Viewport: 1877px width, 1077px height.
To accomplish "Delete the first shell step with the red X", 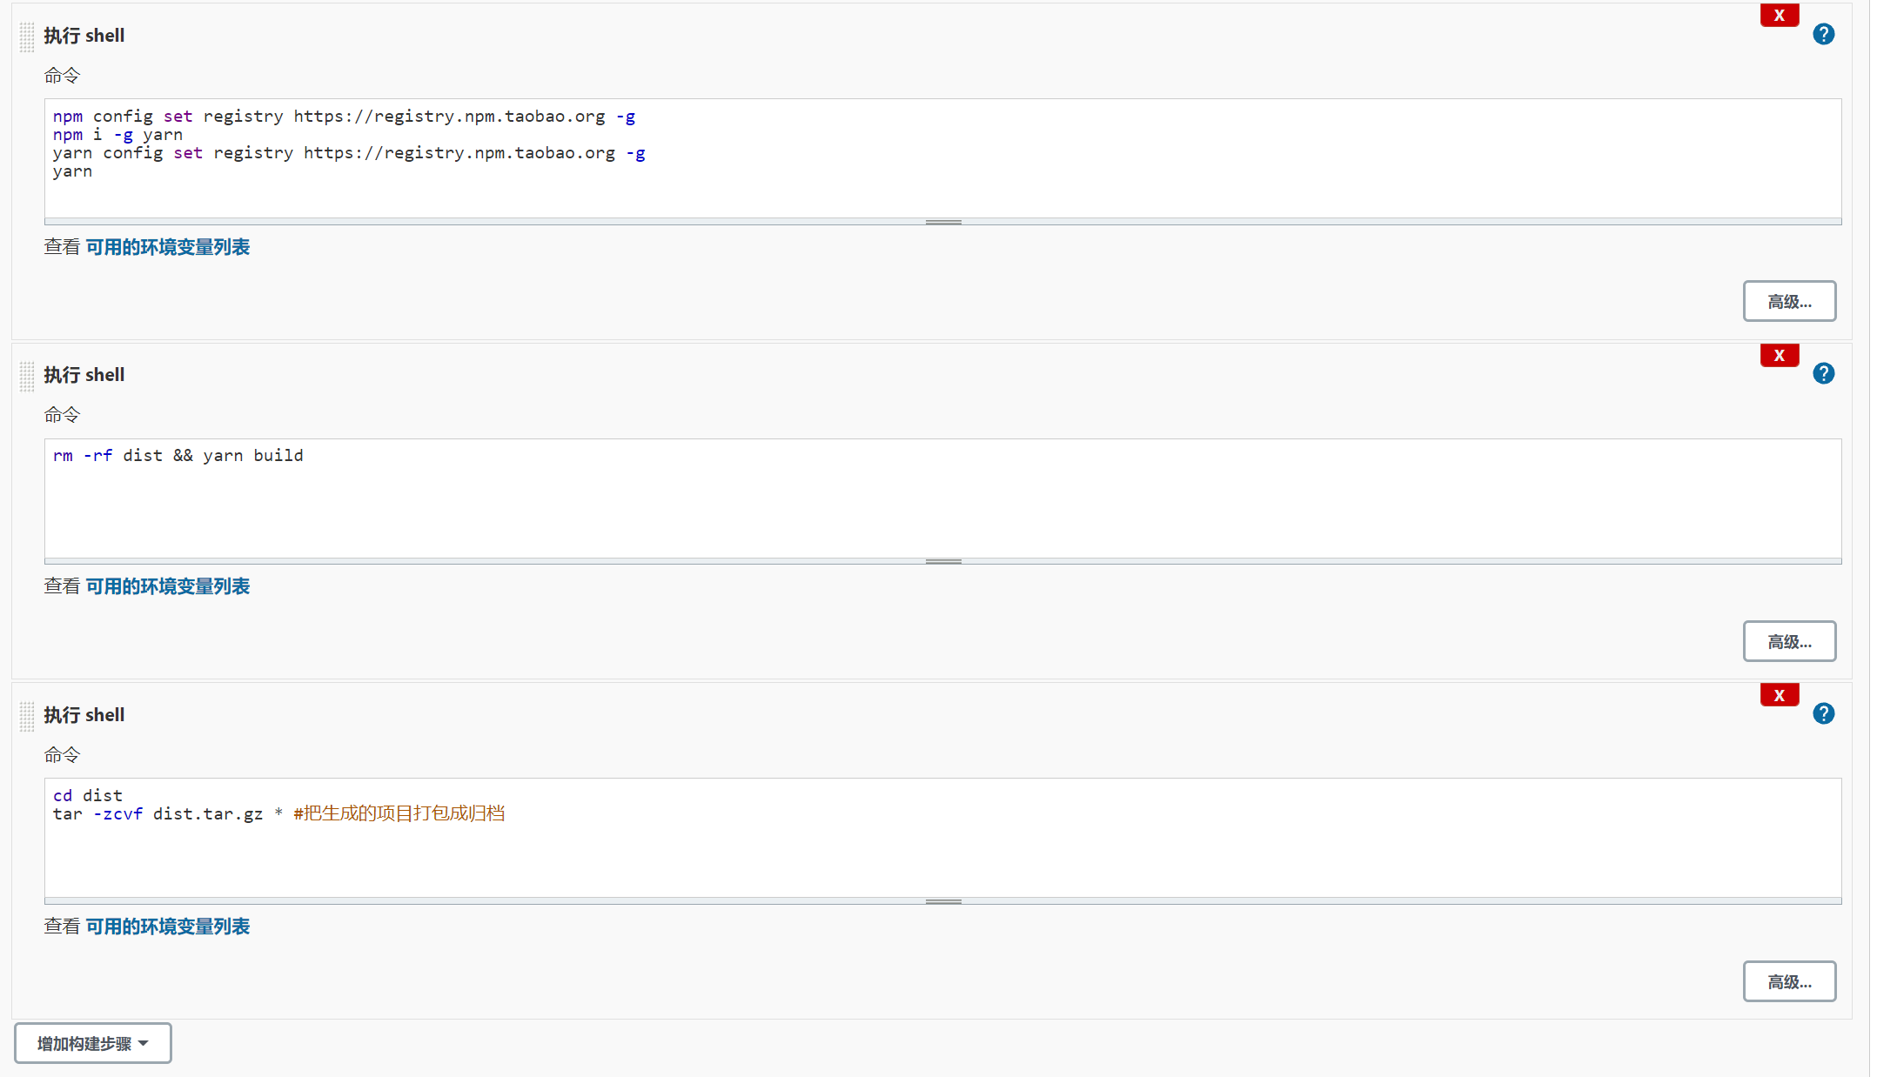I will (1779, 15).
